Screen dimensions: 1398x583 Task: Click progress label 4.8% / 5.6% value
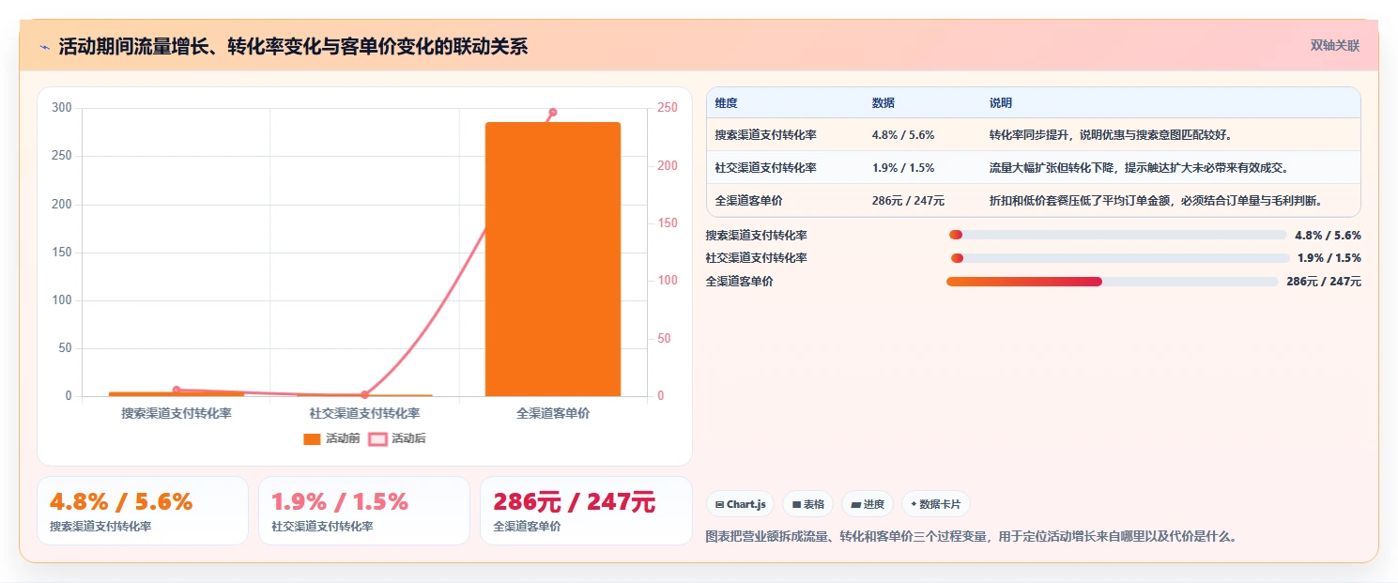[1328, 236]
